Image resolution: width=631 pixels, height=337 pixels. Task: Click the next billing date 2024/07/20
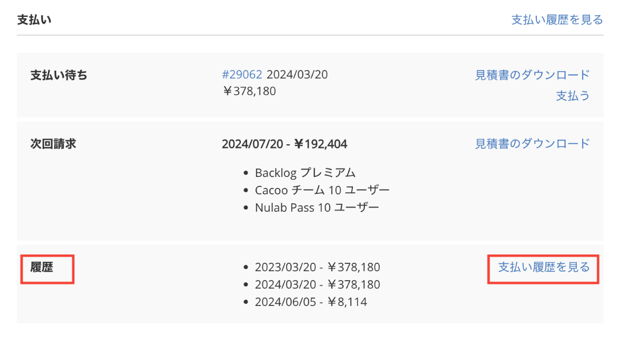click(252, 144)
